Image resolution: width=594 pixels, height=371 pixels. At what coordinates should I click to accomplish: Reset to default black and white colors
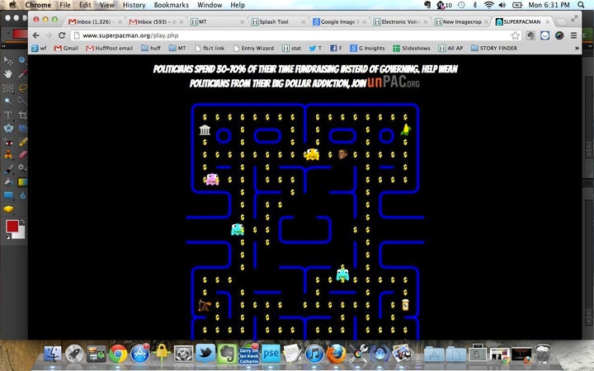(x=8, y=237)
